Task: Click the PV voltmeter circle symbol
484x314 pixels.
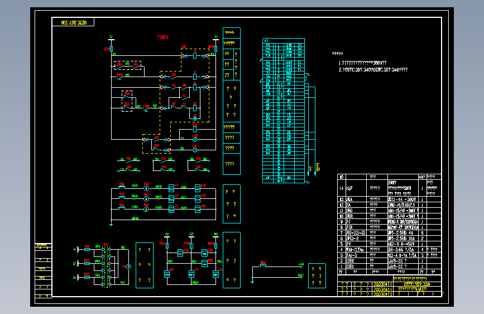Action: (129, 267)
